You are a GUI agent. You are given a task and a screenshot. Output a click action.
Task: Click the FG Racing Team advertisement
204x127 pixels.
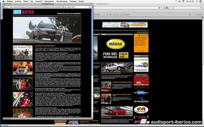[x=141, y=81]
